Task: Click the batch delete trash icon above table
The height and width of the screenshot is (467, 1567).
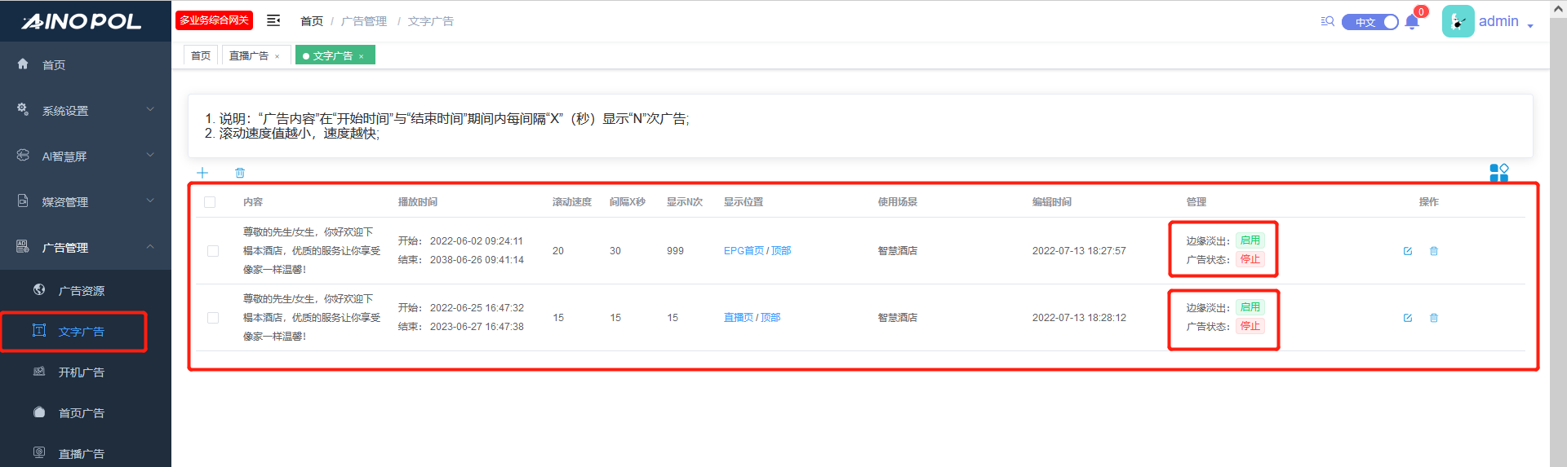Action: pyautogui.click(x=240, y=173)
